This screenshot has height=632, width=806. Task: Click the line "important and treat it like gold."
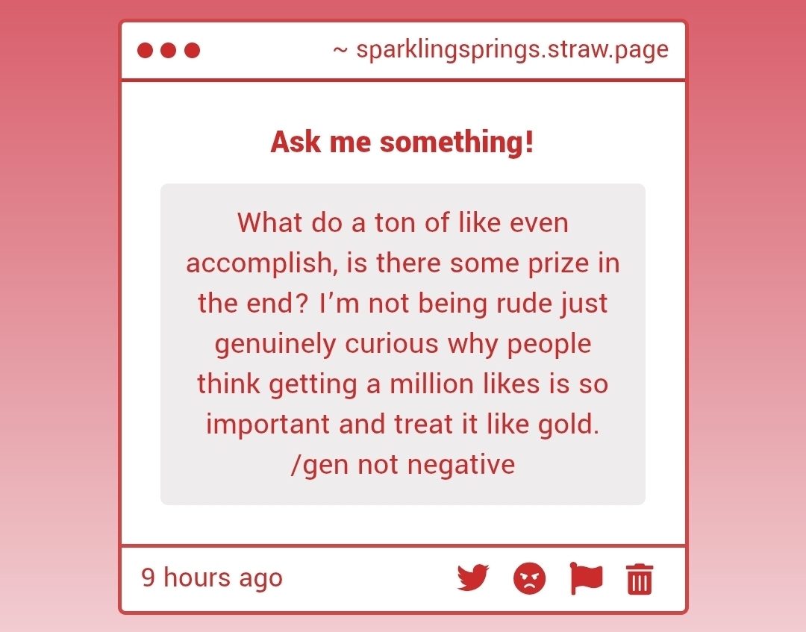pyautogui.click(x=402, y=424)
